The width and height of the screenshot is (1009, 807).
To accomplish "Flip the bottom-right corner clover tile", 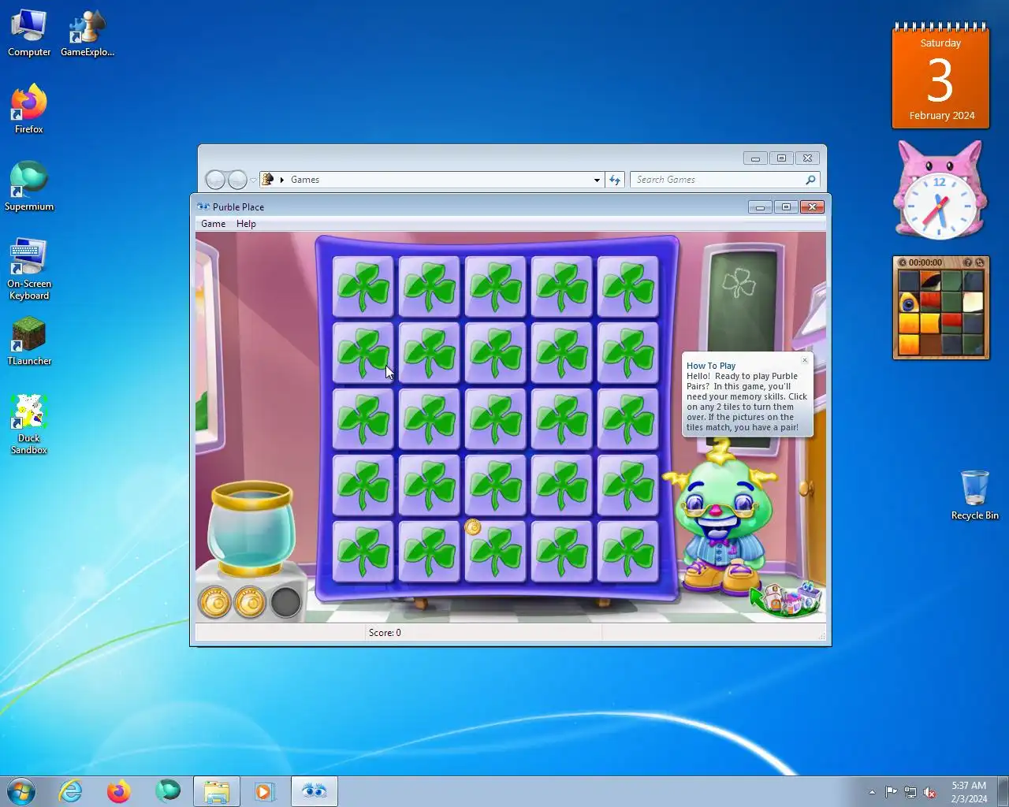I will pyautogui.click(x=627, y=552).
